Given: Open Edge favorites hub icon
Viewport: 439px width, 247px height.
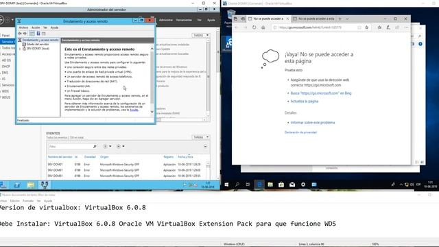Looking at the screenshot, I should pyautogui.click(x=379, y=27).
